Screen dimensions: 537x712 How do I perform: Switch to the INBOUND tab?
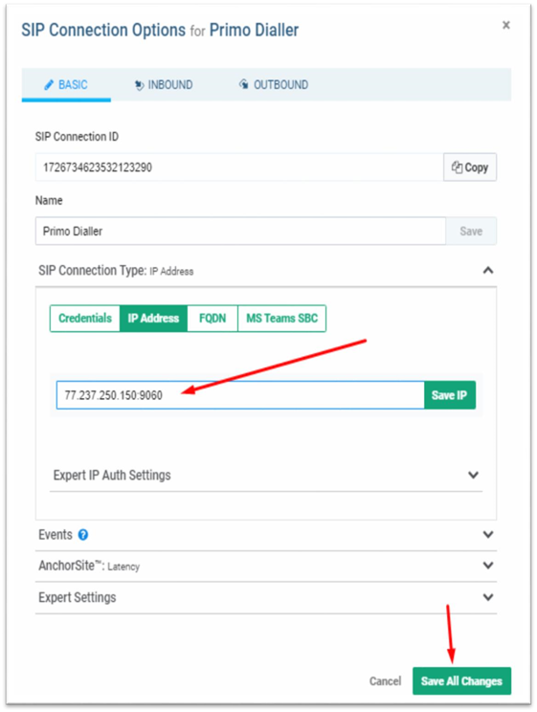pyautogui.click(x=164, y=85)
